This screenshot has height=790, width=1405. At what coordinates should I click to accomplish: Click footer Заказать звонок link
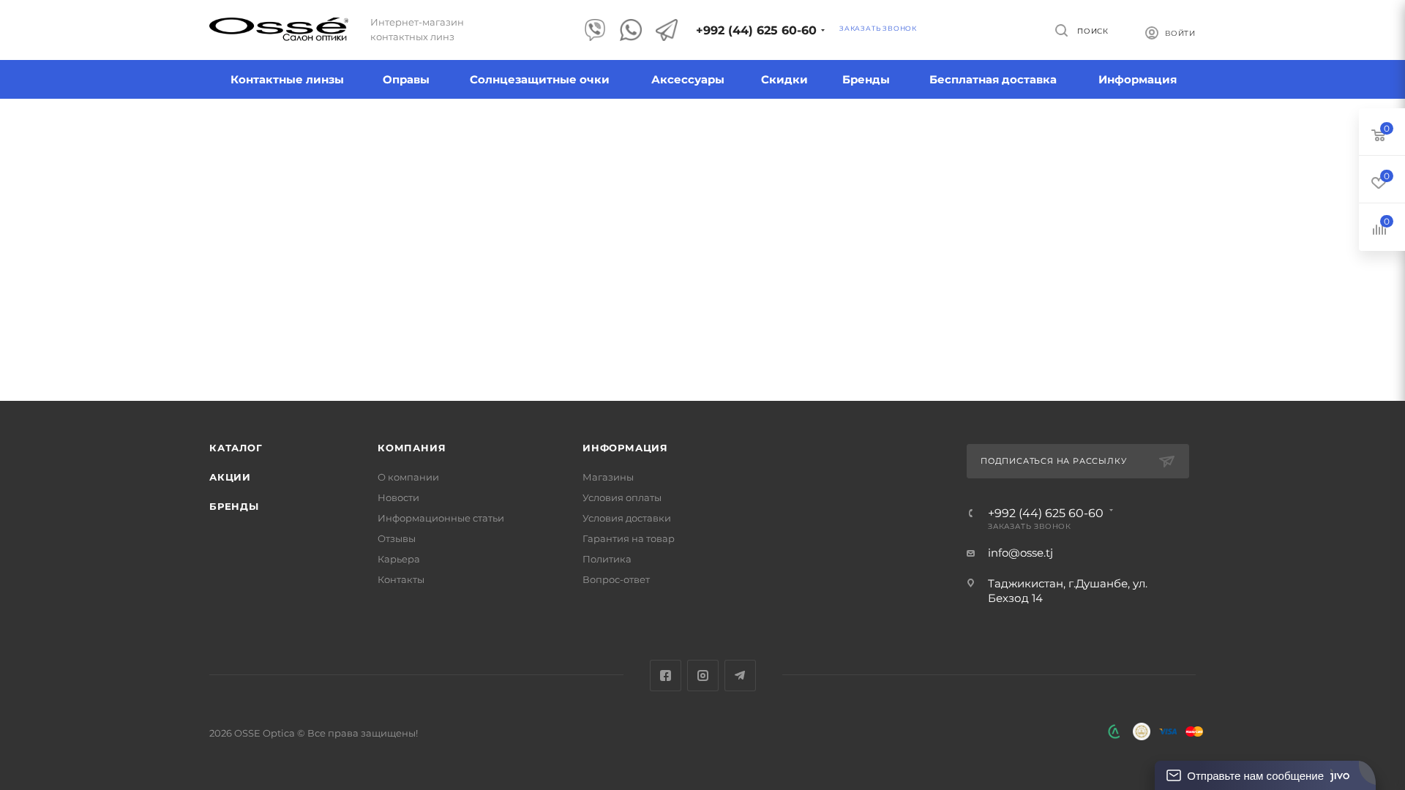pyautogui.click(x=1029, y=526)
